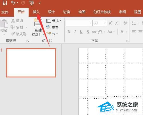Open the Font Color dropdown arrow
The image size is (143, 115).
(x=127, y=32)
